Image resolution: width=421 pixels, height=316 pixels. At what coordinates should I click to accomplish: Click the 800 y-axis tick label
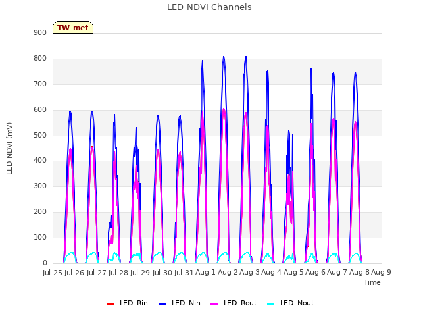(x=40, y=59)
